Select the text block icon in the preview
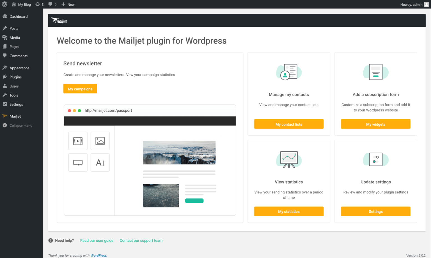Image resolution: width=431 pixels, height=258 pixels. pos(100,162)
